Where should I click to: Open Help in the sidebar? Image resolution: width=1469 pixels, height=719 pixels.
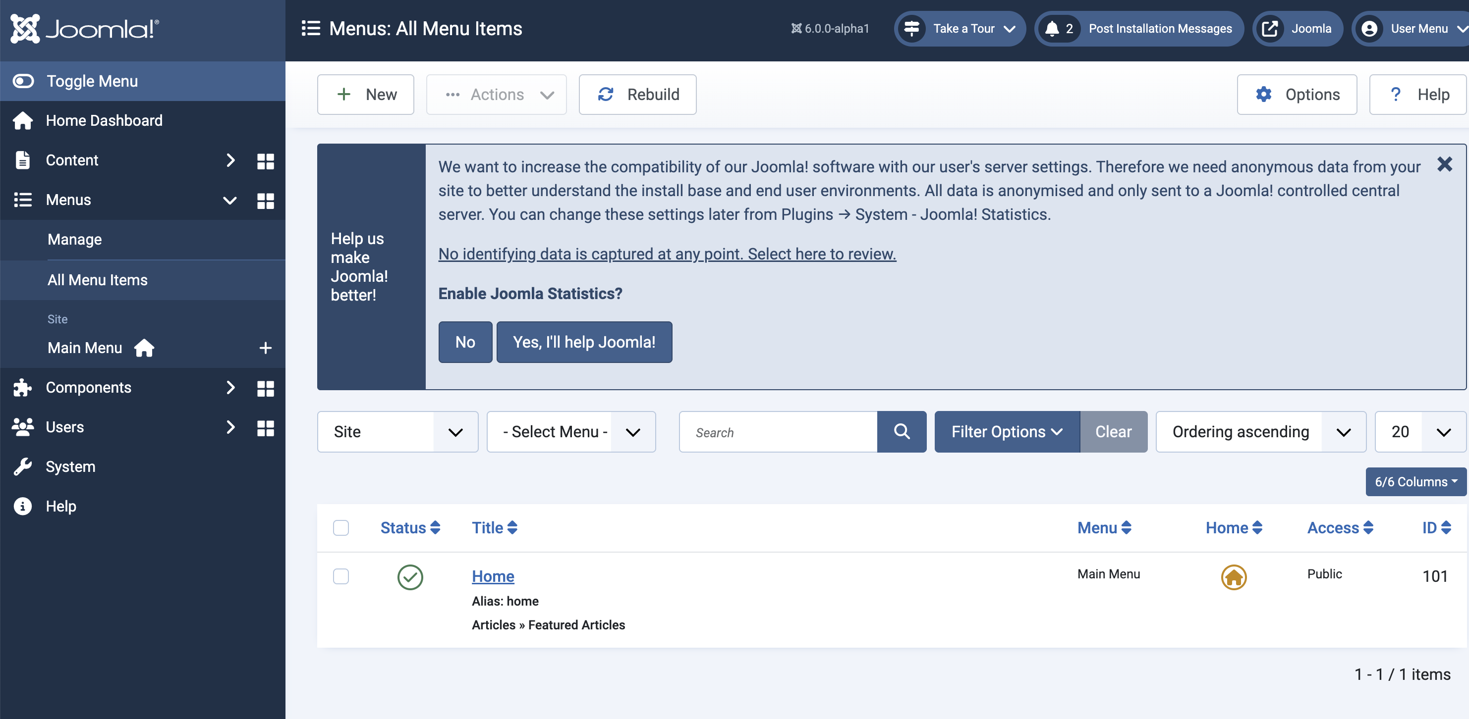[60, 506]
